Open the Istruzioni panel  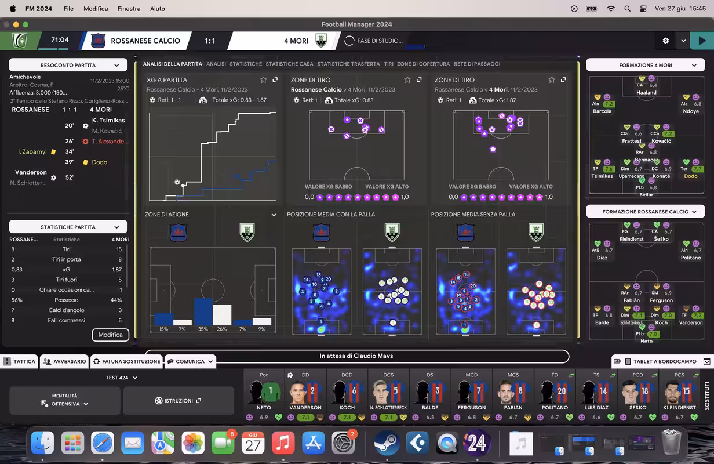(x=178, y=401)
